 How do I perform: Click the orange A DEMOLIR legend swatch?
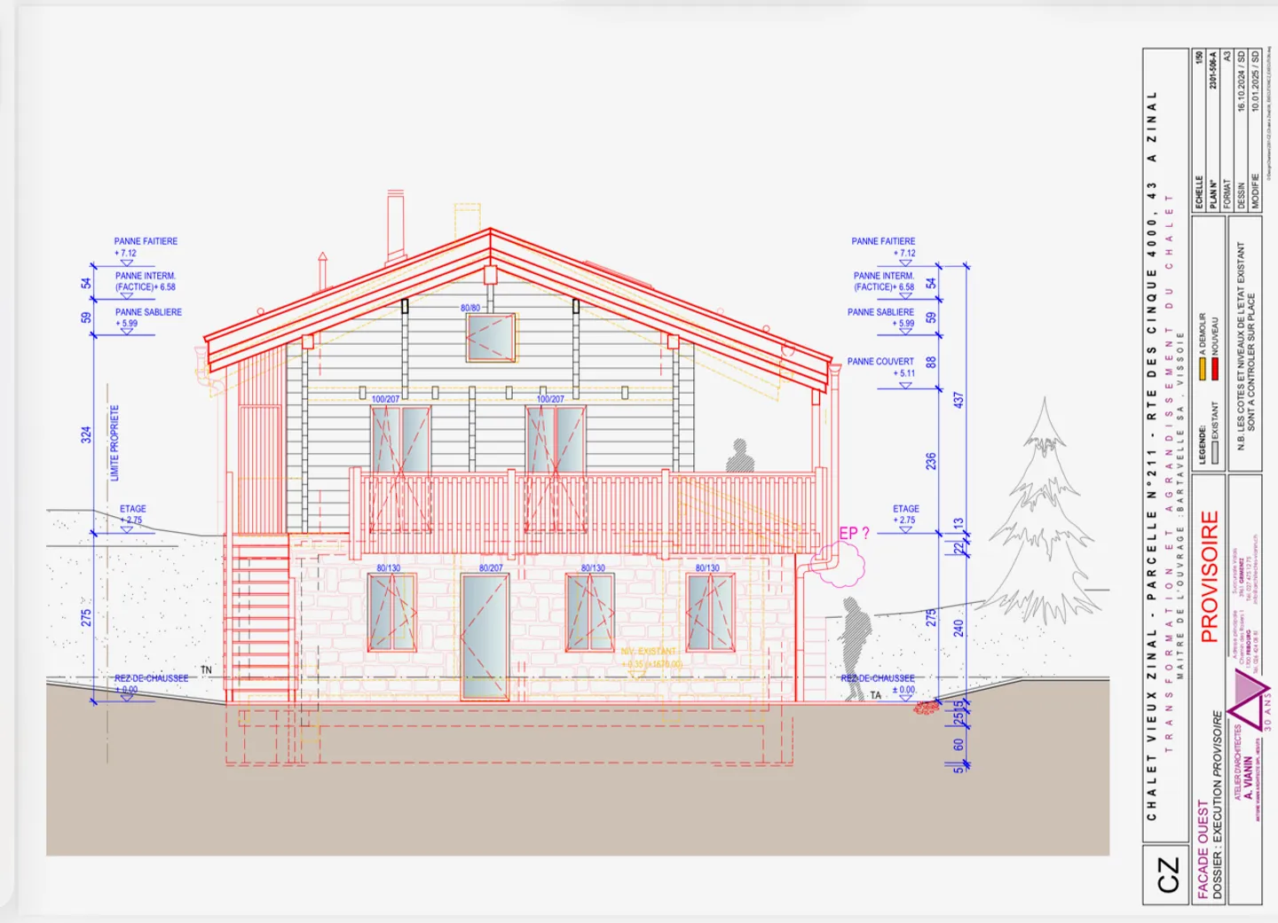coord(1203,369)
